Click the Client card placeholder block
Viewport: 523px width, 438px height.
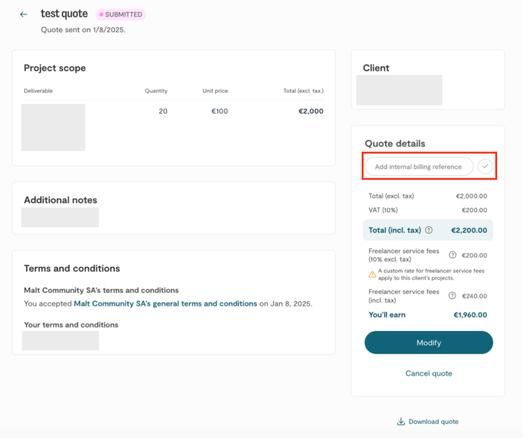click(399, 90)
